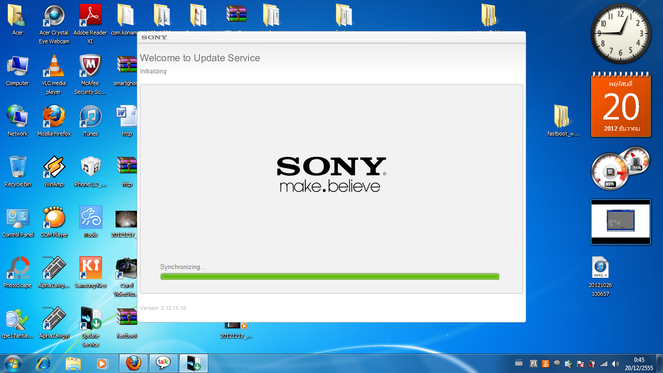Click the keyboard tray icon
Viewport: 663px width, 373px height.
click(x=519, y=363)
